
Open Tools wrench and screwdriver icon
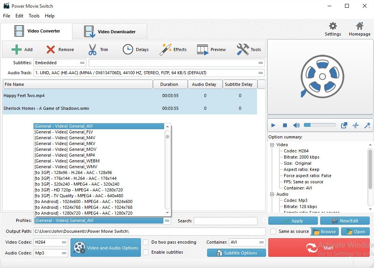tap(243, 50)
